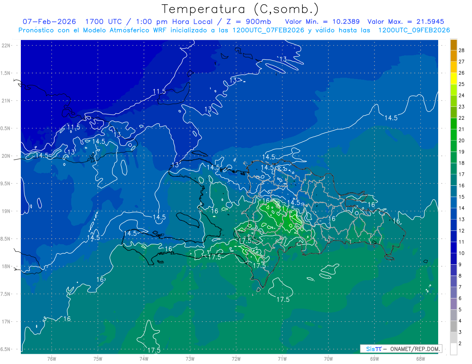Click the 18 value on the color scale

click(x=462, y=163)
